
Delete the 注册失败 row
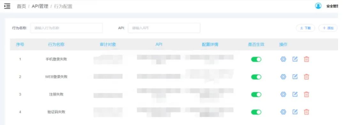click(x=306, y=94)
